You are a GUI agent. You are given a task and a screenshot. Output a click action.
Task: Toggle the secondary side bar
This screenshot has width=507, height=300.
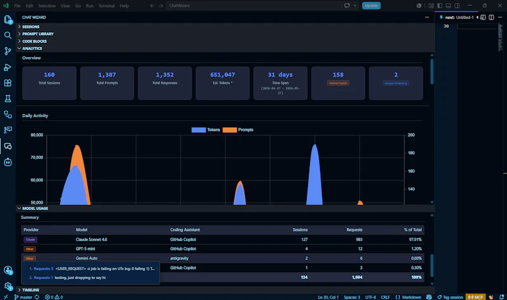457,6
